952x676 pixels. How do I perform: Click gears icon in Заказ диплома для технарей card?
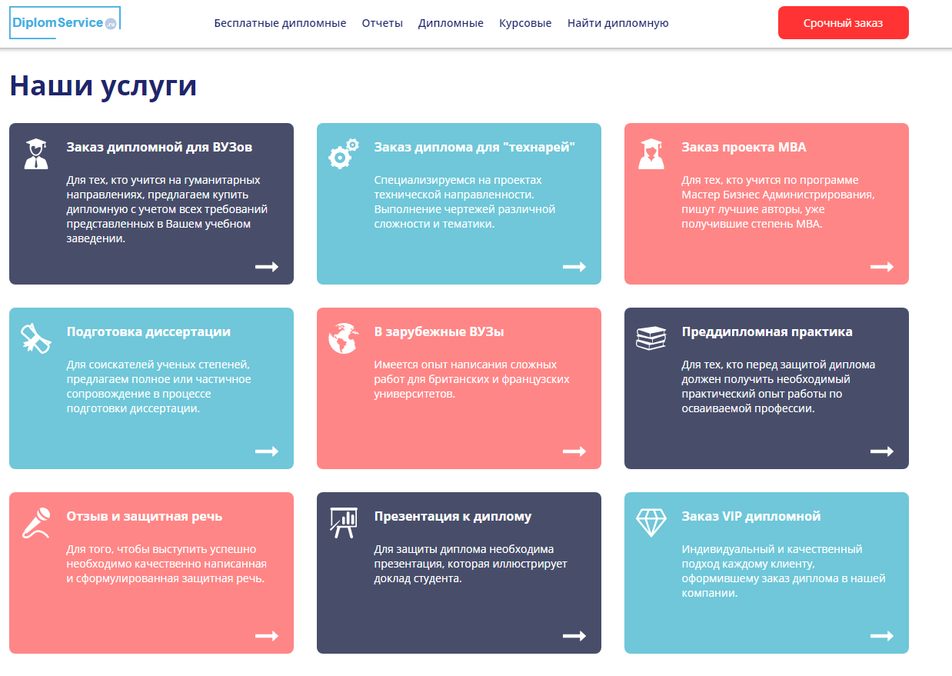[343, 154]
